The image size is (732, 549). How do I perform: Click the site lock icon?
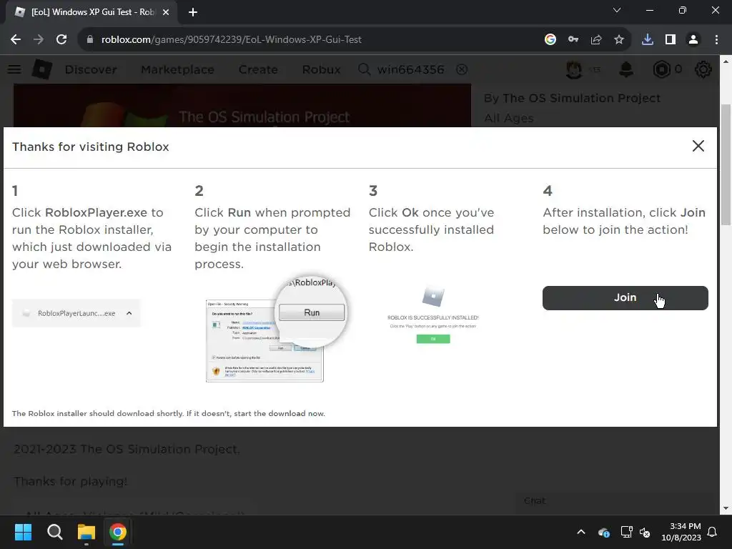pos(90,40)
